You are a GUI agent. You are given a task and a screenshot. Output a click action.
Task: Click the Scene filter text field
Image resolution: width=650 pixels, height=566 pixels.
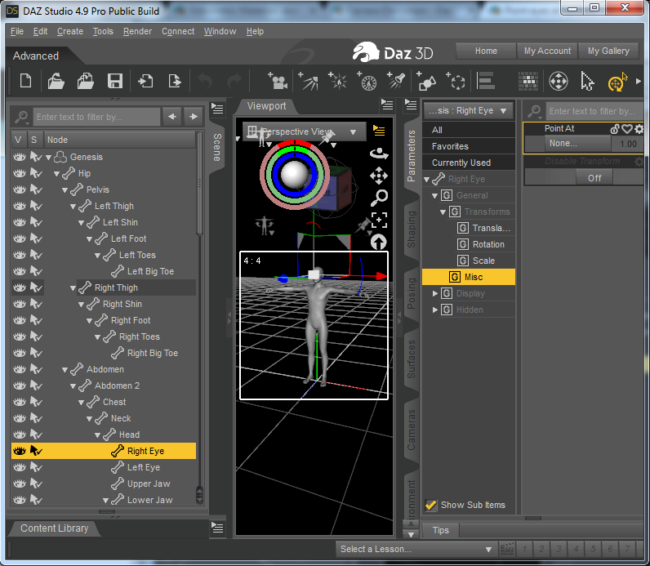(x=96, y=117)
